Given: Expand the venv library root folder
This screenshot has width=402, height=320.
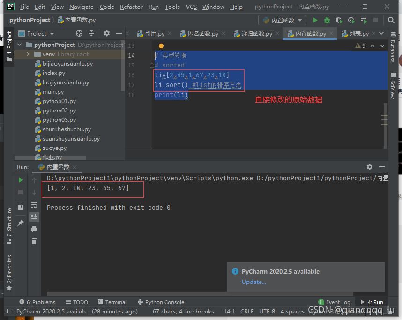Looking at the screenshot, I should pos(28,54).
